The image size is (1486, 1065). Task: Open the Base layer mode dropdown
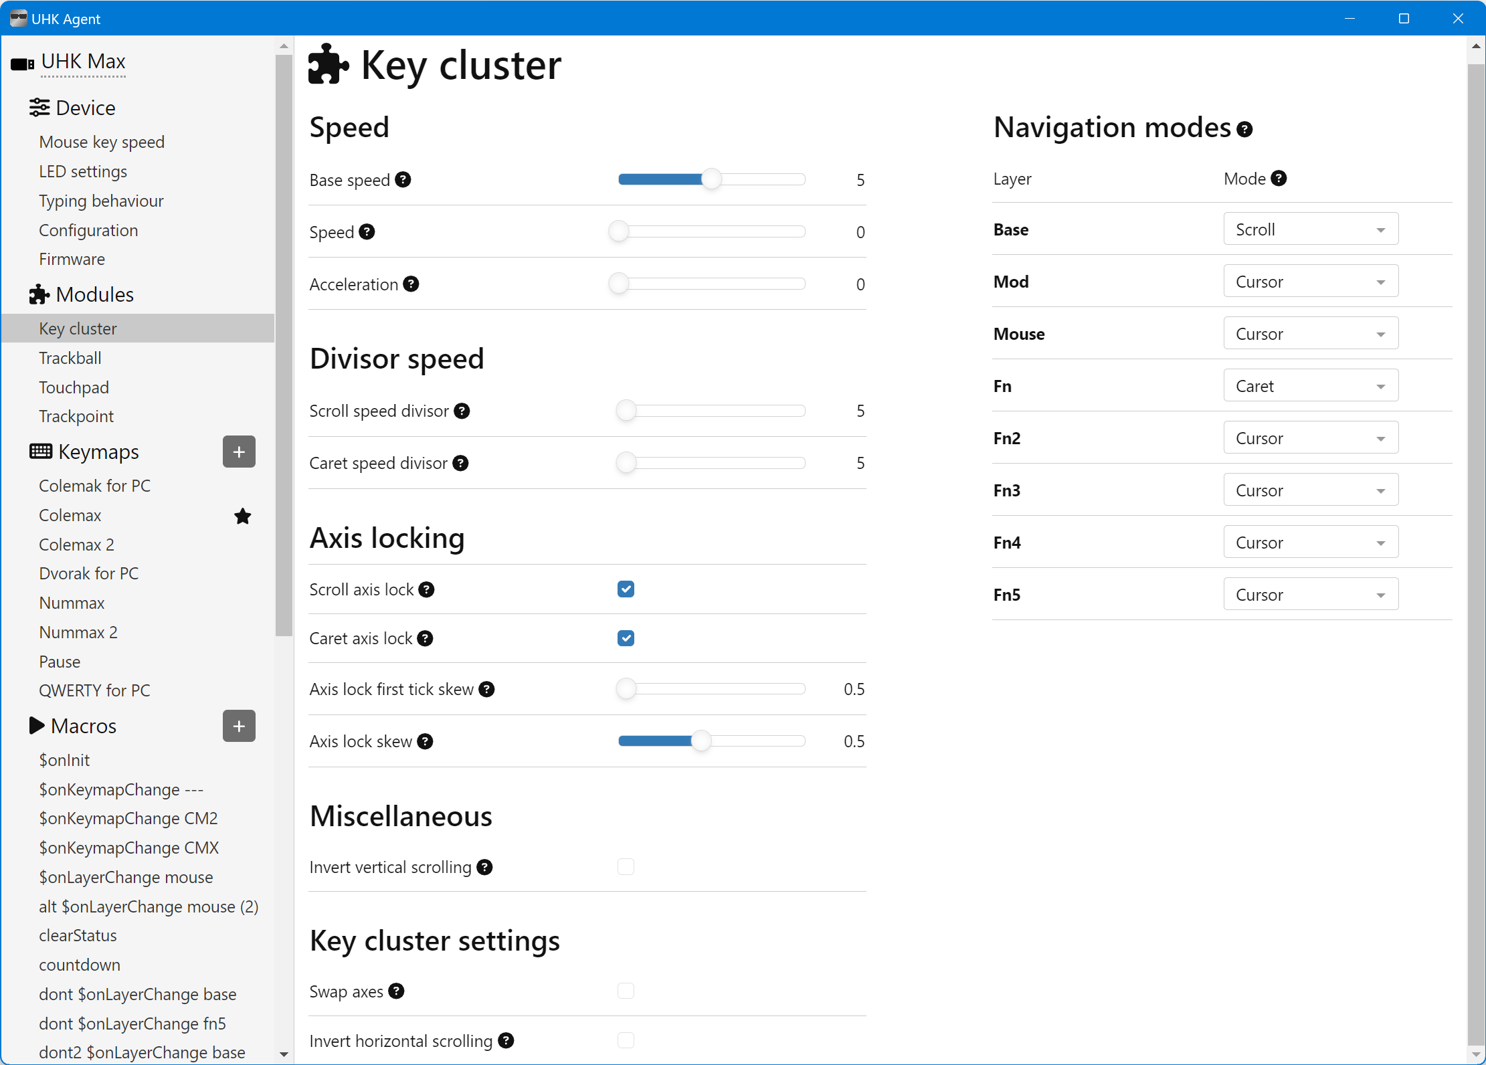1310,229
